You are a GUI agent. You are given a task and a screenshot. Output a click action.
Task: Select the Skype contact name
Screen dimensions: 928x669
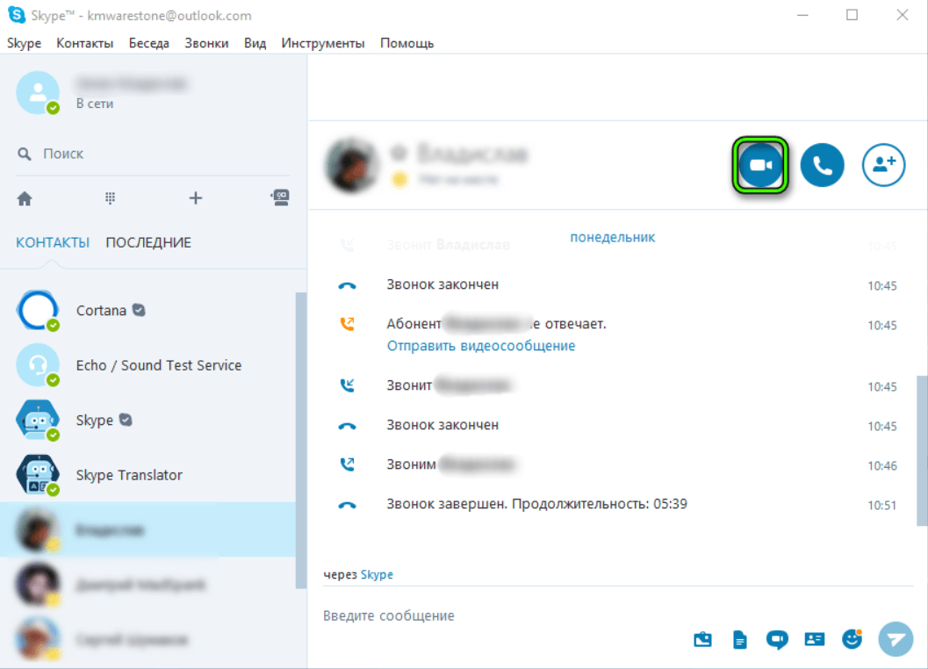[95, 421]
